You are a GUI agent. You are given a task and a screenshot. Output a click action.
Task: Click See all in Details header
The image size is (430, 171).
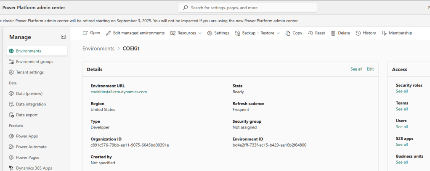(356, 69)
